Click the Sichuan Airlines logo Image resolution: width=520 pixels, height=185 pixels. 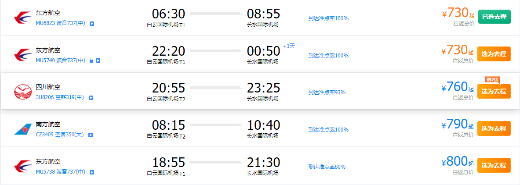click(23, 92)
